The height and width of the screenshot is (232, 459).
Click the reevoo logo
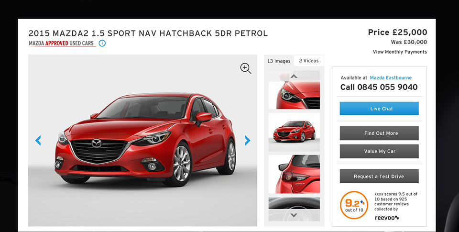point(387,218)
